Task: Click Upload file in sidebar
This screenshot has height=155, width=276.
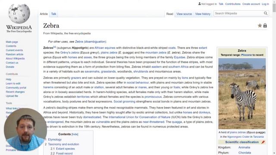Action: (x=12, y=96)
